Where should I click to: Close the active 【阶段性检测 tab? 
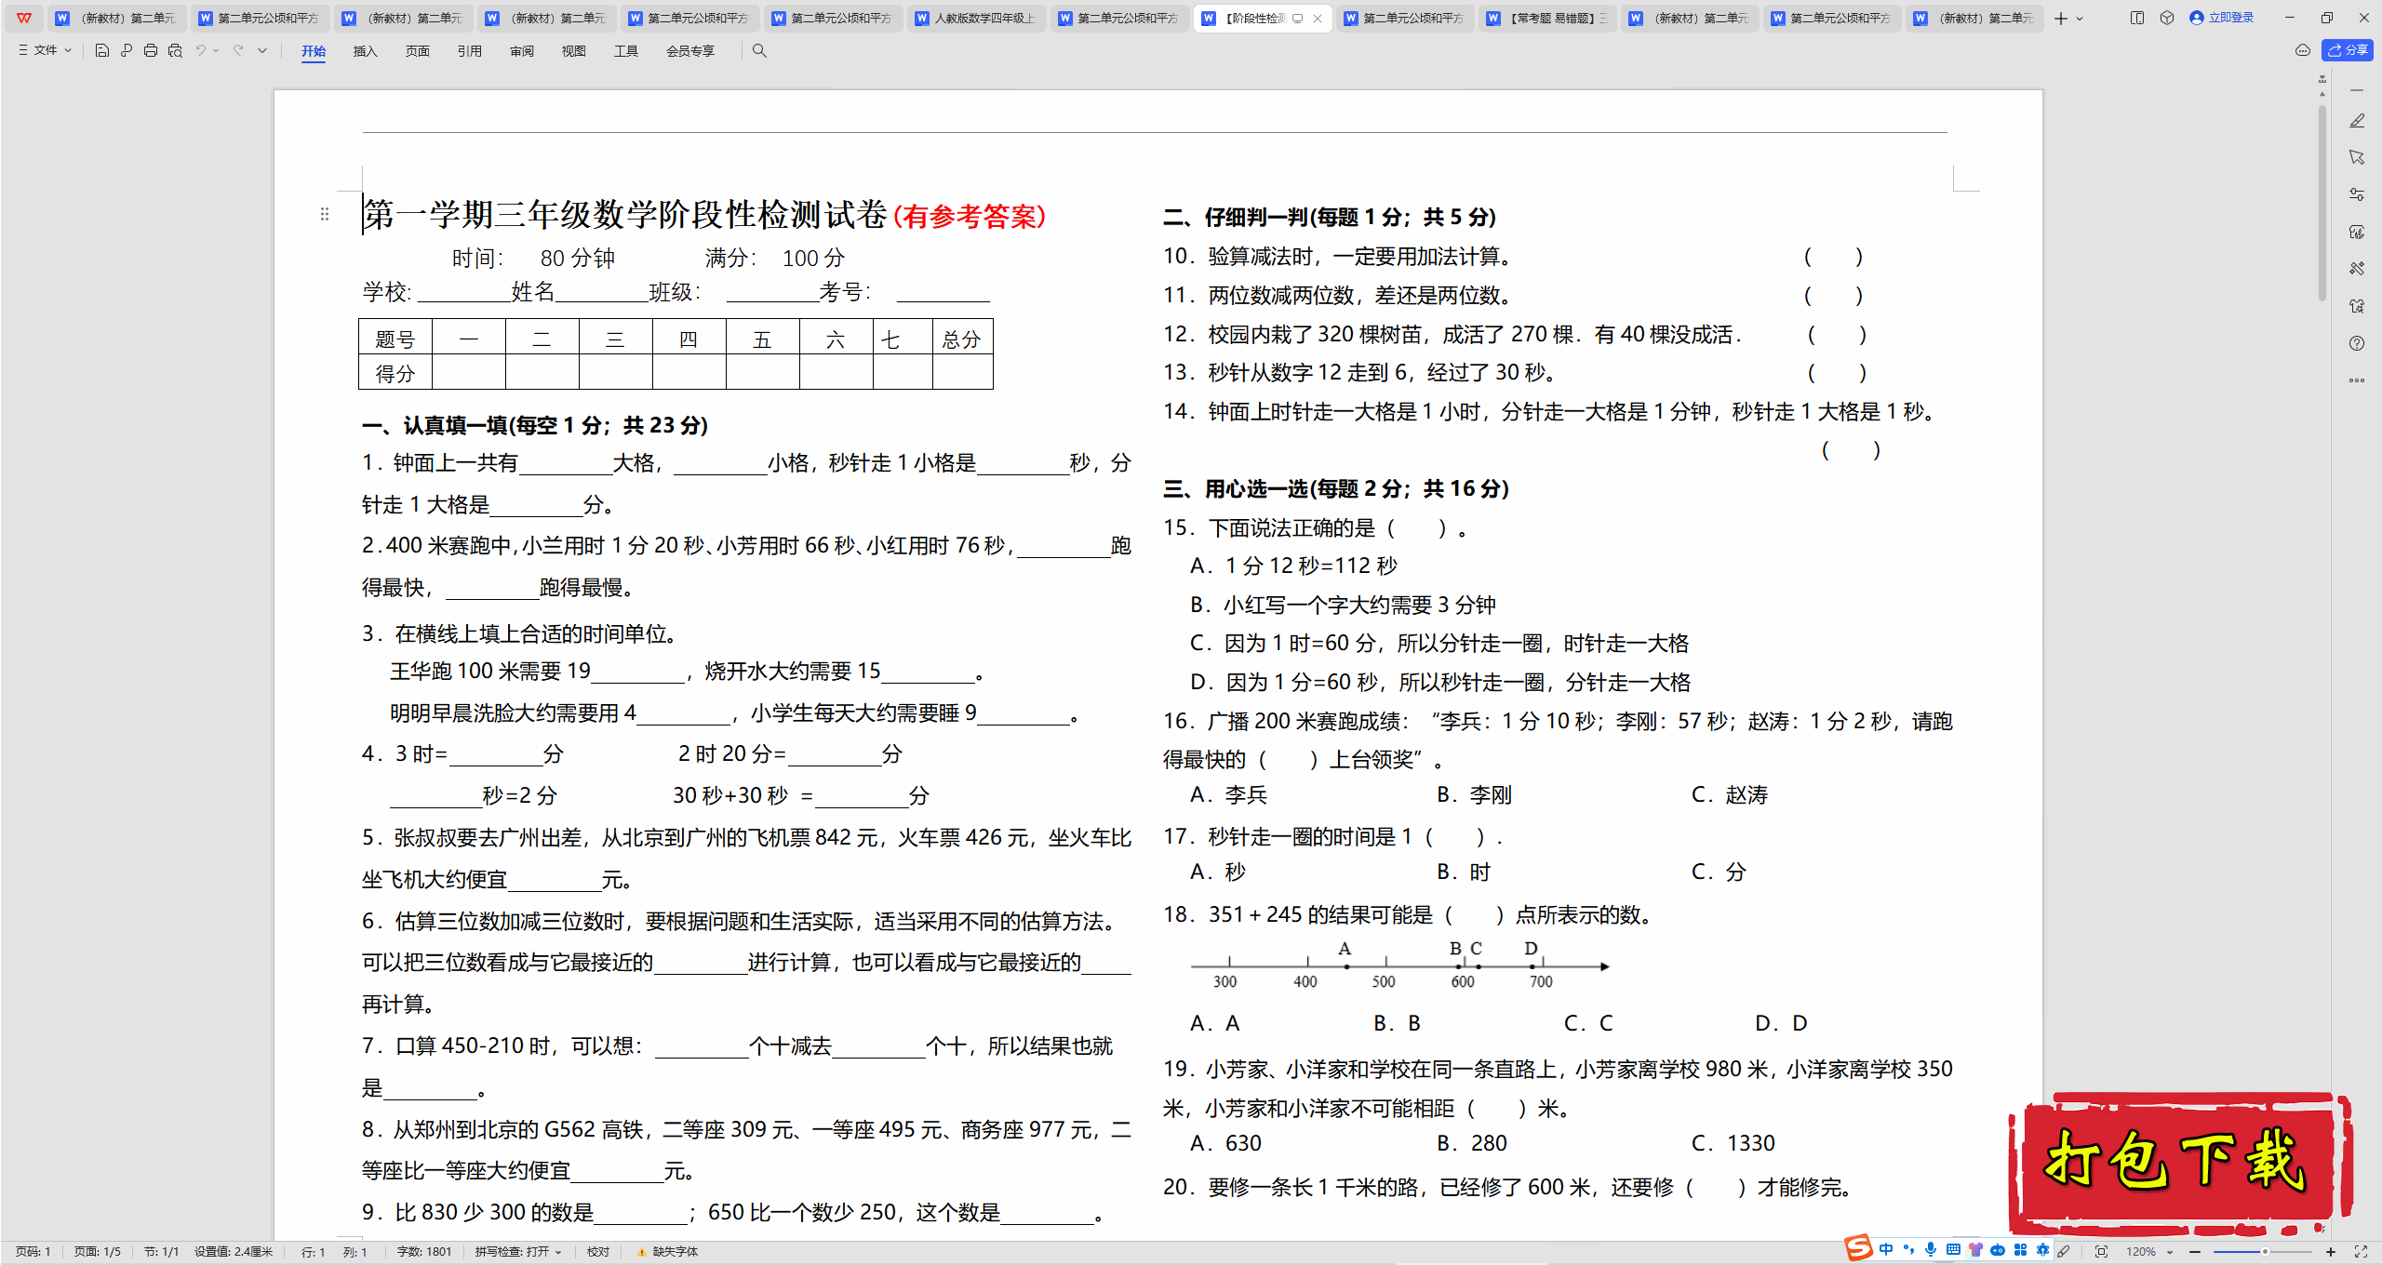pyautogui.click(x=1318, y=19)
